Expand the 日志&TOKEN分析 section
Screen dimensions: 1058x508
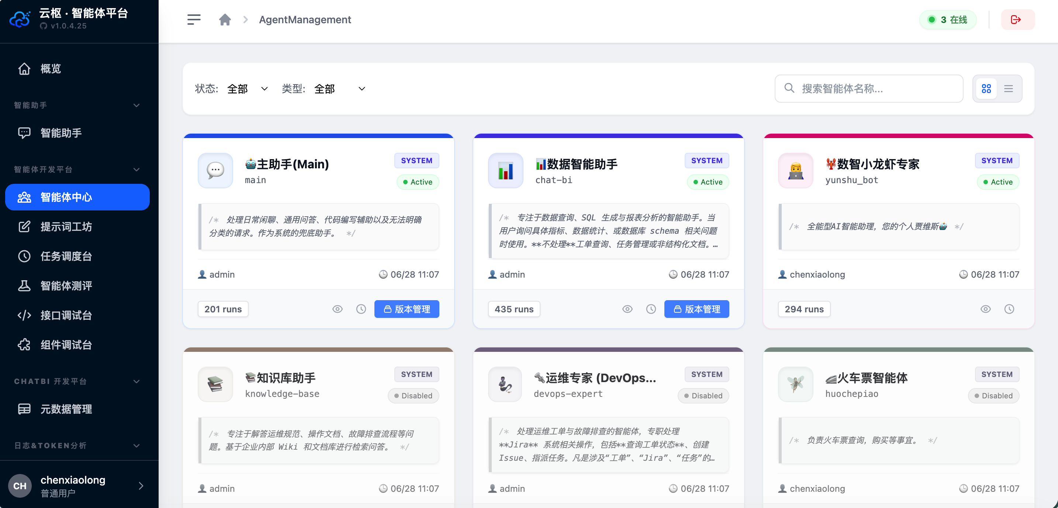pyautogui.click(x=136, y=446)
